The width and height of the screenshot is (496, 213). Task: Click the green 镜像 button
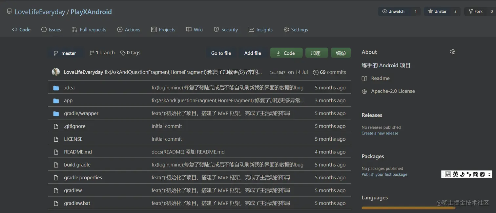341,53
